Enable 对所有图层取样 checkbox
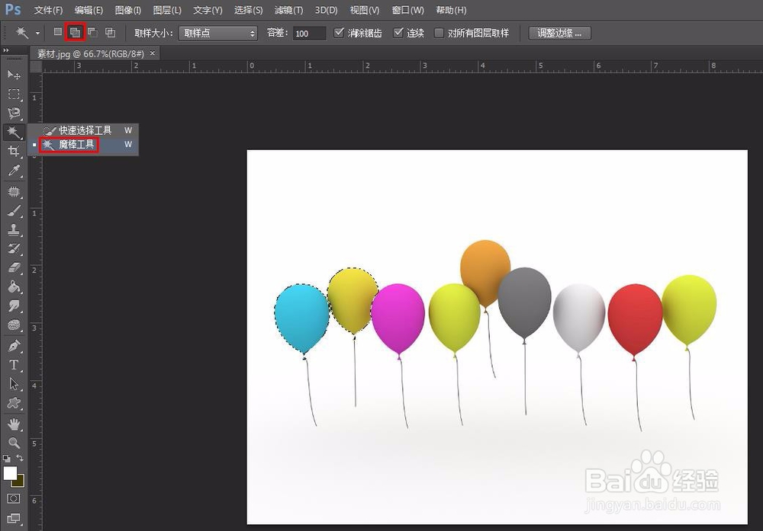The width and height of the screenshot is (763, 531). (x=439, y=33)
